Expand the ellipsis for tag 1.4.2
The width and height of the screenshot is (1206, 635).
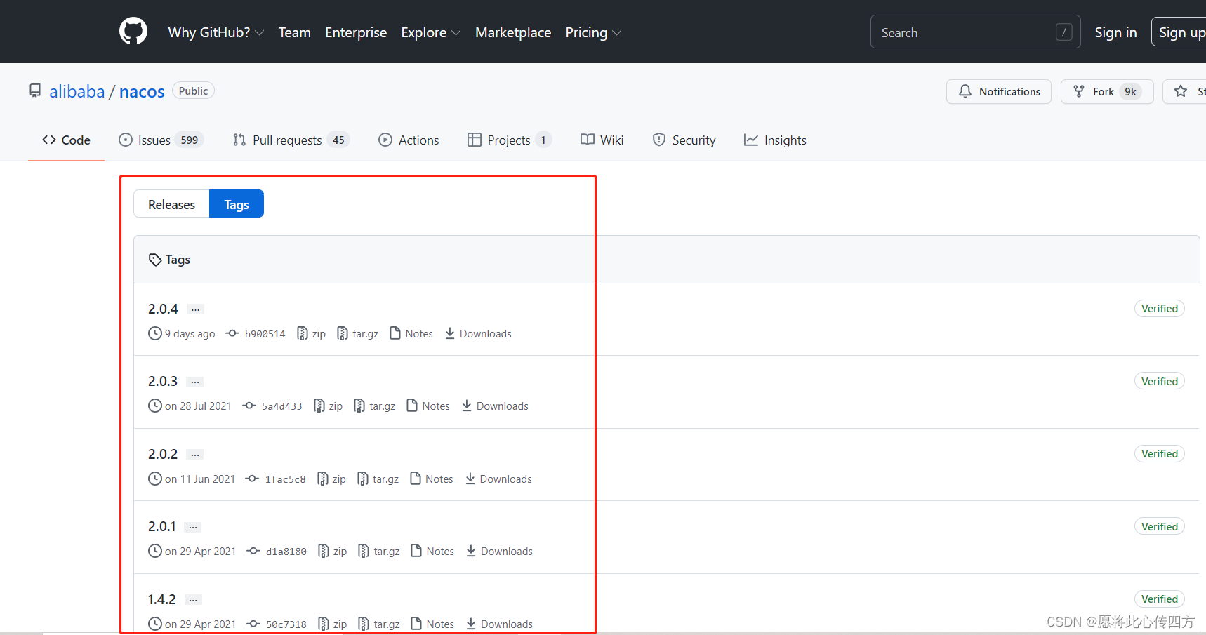tap(193, 600)
